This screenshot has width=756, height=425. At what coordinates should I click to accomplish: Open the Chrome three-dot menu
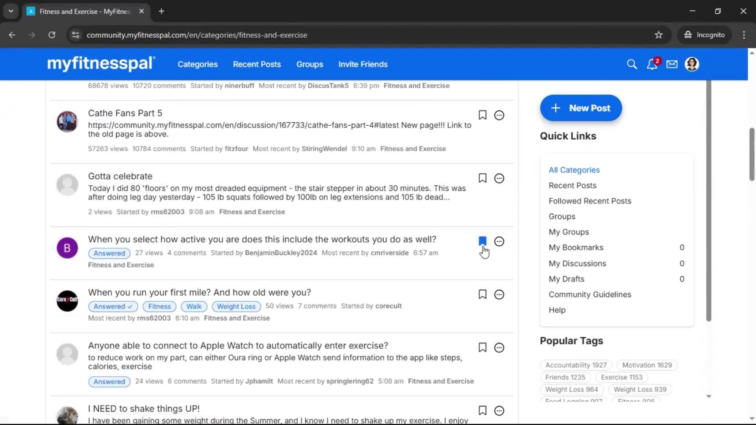(744, 35)
